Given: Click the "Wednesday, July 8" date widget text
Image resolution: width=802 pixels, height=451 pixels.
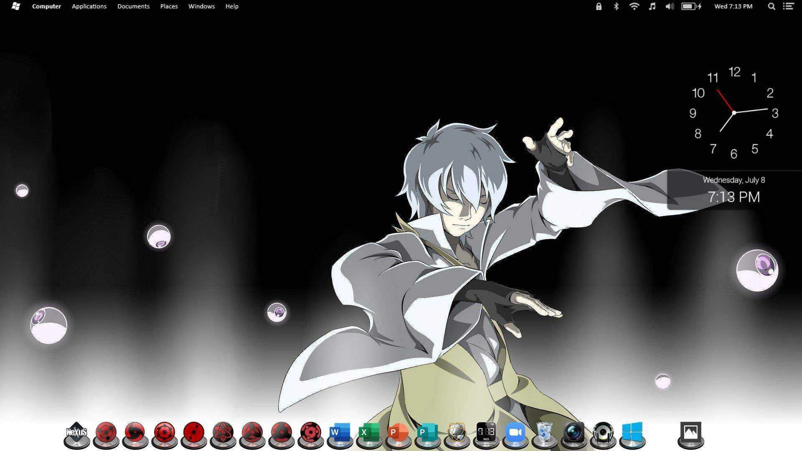Looking at the screenshot, I should tap(733, 180).
